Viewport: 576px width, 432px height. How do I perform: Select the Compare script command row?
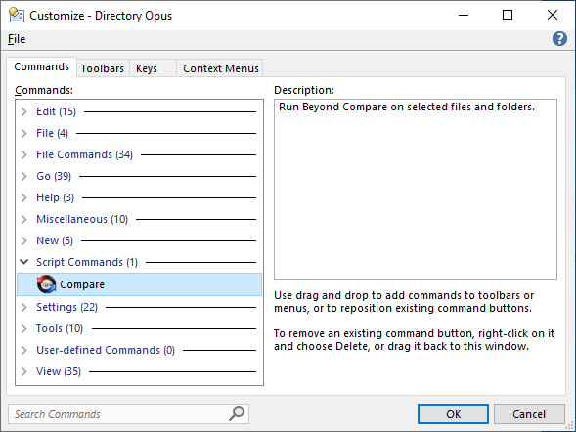click(x=139, y=284)
